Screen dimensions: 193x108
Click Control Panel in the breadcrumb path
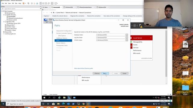pyautogui.click(x=60, y=13)
